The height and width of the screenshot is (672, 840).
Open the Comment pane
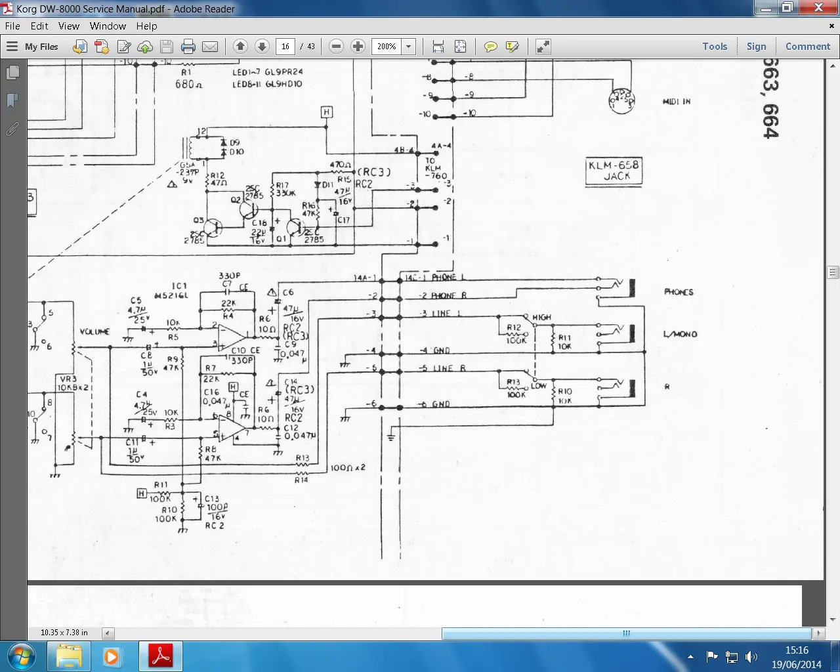pyautogui.click(x=808, y=47)
